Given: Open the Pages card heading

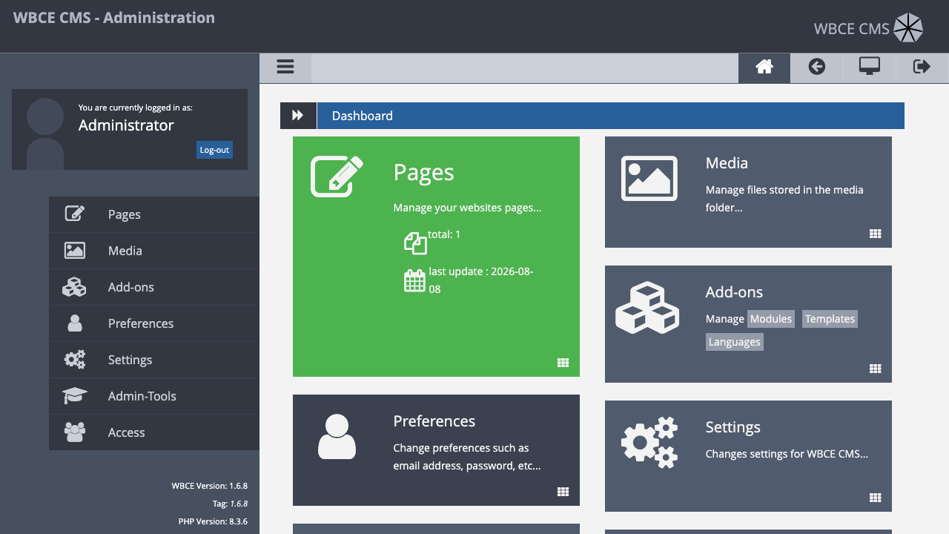Looking at the screenshot, I should coord(423,172).
